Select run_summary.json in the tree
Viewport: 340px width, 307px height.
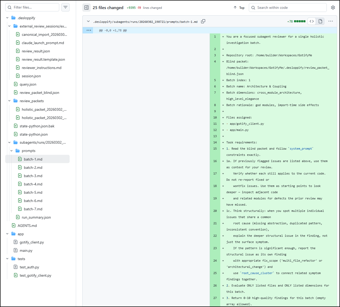tap(36, 217)
